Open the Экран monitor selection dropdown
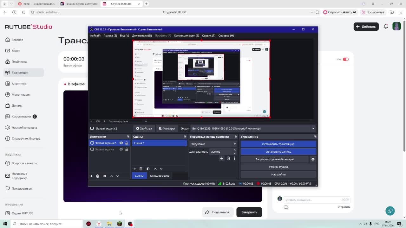Screen dimensions: 406x228 click(x=253, y=129)
